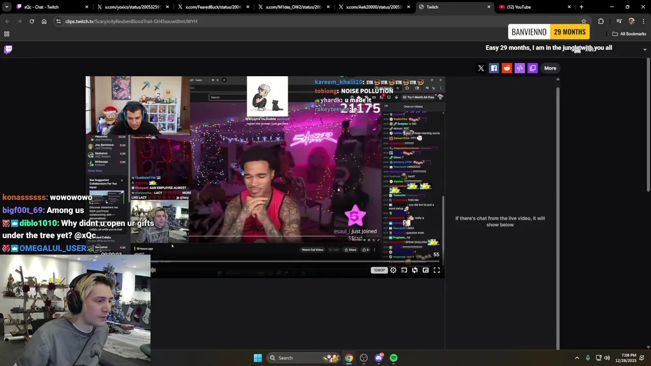Share clip on Facebook icon
The width and height of the screenshot is (651, 366).
click(494, 68)
